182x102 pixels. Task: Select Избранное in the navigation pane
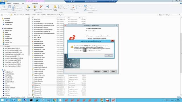(7, 18)
